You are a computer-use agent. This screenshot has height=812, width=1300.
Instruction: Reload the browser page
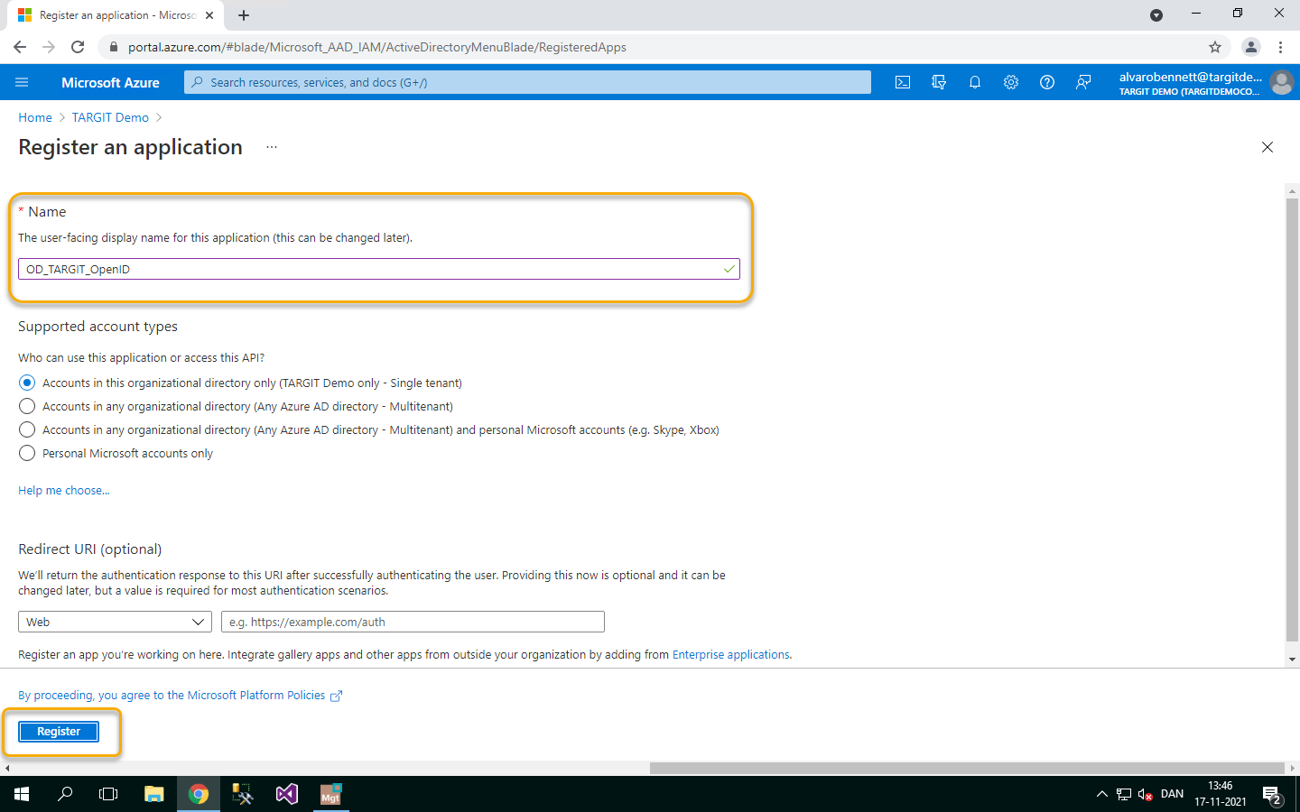78,47
